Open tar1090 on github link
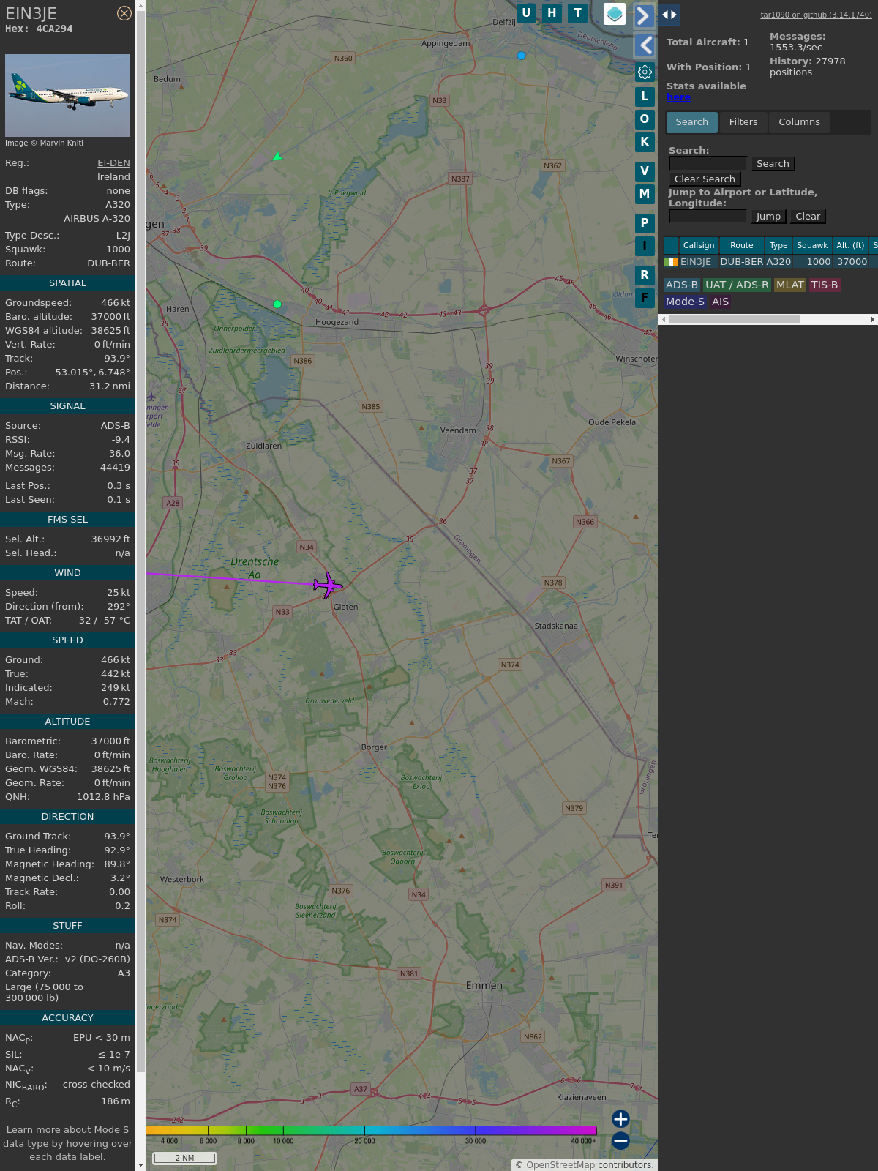 (816, 15)
